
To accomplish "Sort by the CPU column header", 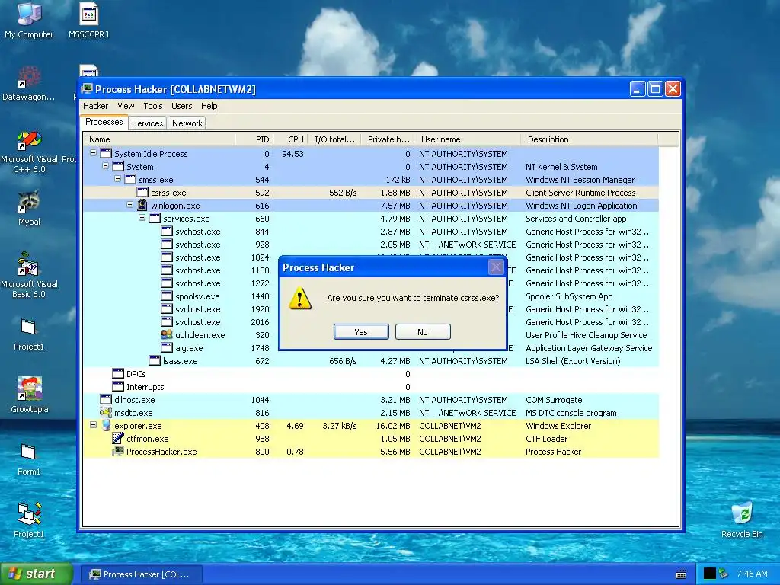I will (290, 139).
